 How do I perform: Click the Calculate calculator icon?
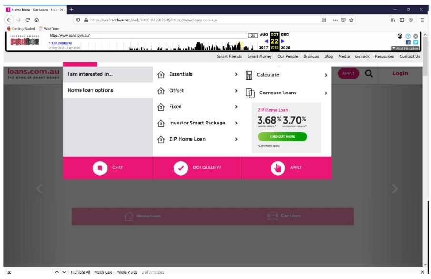249,75
